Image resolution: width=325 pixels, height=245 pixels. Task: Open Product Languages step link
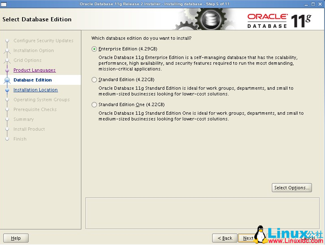34,70
